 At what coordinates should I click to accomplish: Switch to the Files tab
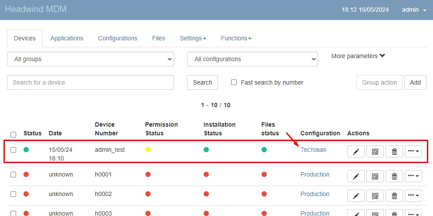coord(158,38)
